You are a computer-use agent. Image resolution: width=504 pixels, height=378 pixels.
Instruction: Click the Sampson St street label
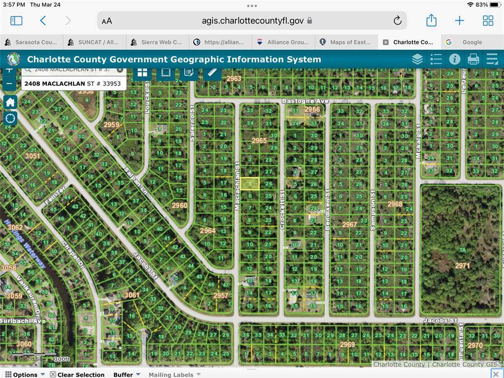click(x=373, y=210)
